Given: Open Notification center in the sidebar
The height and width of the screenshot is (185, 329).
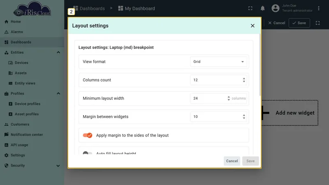Looking at the screenshot, I should [27, 135].
